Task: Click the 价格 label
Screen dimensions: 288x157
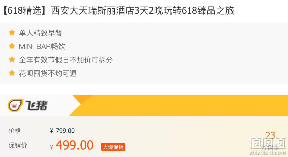Action: click(15, 131)
